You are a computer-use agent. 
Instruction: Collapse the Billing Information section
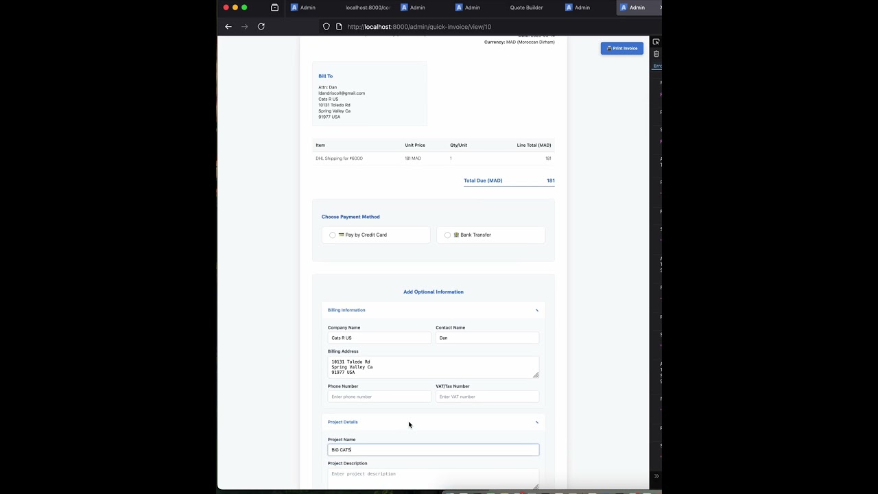tap(537, 310)
